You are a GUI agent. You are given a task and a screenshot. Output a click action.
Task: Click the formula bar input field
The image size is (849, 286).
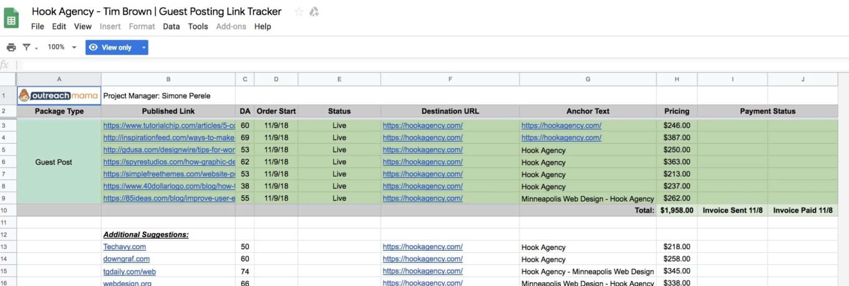(x=424, y=65)
